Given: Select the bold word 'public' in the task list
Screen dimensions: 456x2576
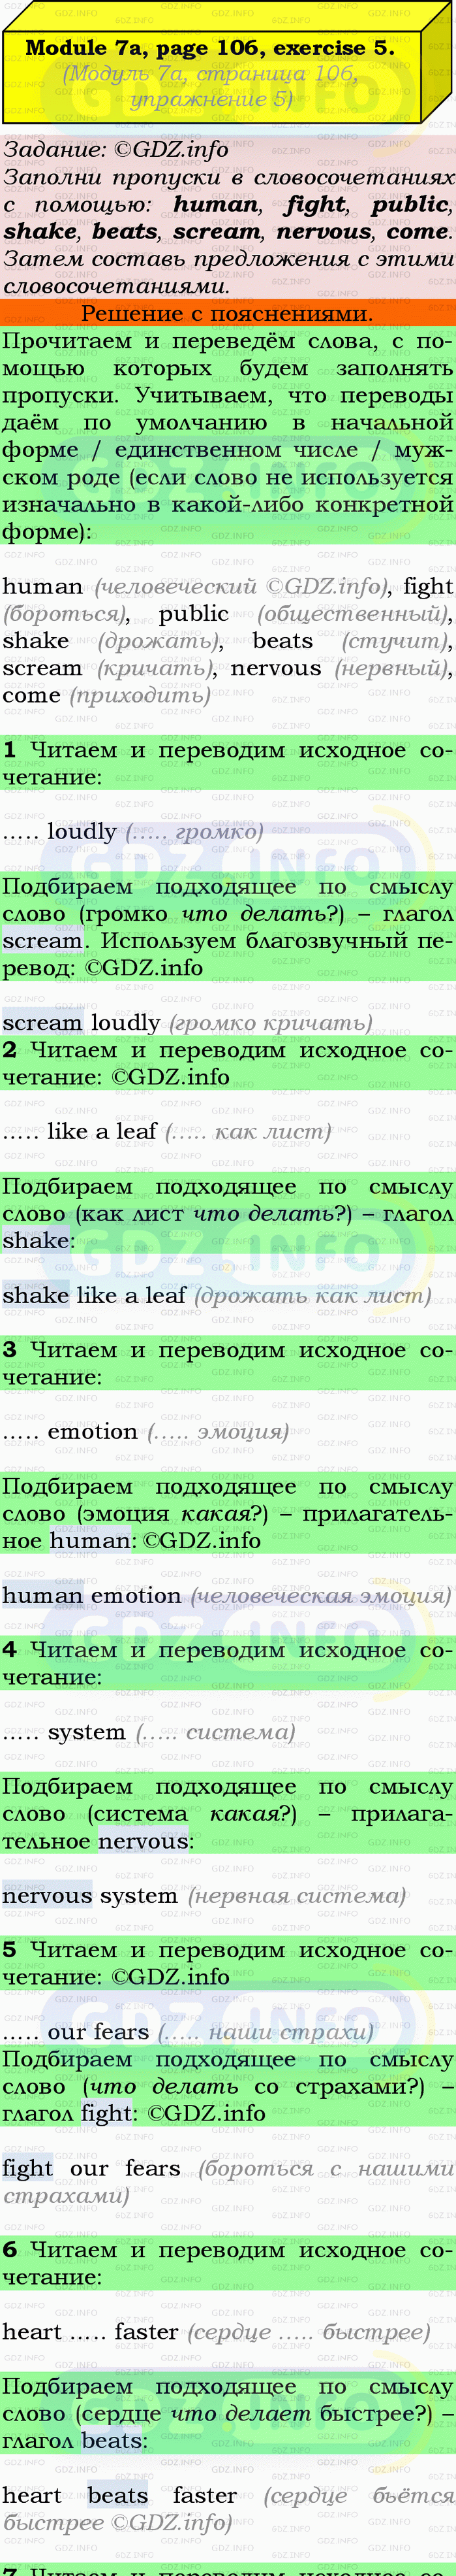Looking at the screenshot, I should click(x=409, y=204).
